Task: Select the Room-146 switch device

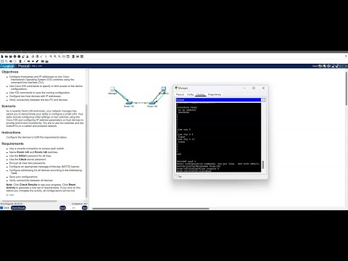Action: [x=152, y=103]
